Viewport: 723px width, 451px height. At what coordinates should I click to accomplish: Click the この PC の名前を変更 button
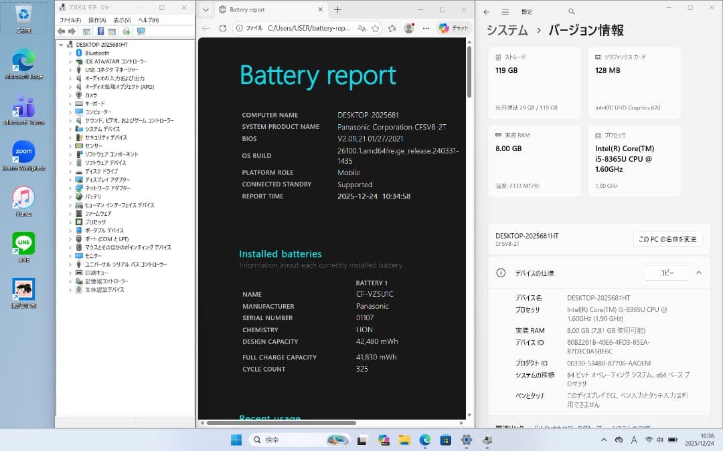point(667,239)
